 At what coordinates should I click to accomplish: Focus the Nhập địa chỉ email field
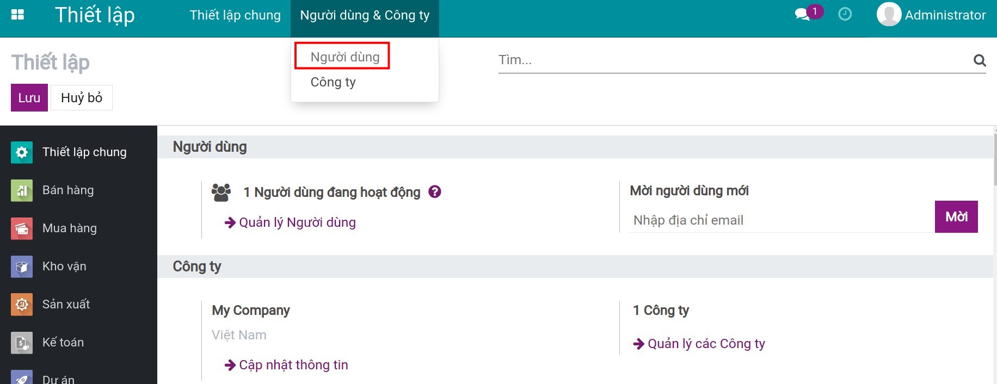[781, 220]
